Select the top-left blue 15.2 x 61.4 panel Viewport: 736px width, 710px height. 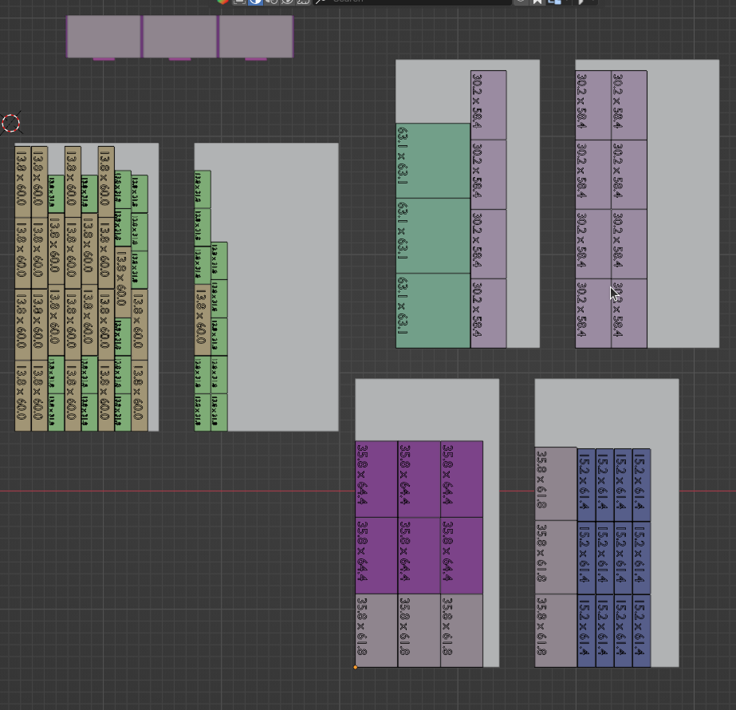click(x=585, y=484)
